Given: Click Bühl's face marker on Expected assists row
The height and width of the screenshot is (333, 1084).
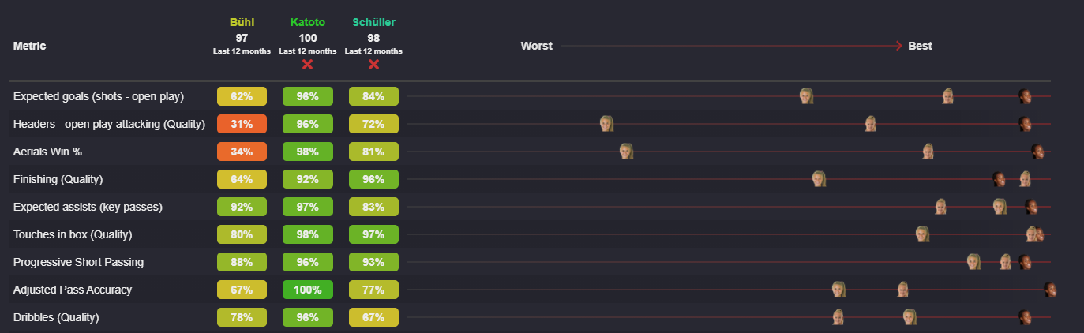Looking at the screenshot, I should click(x=1000, y=207).
